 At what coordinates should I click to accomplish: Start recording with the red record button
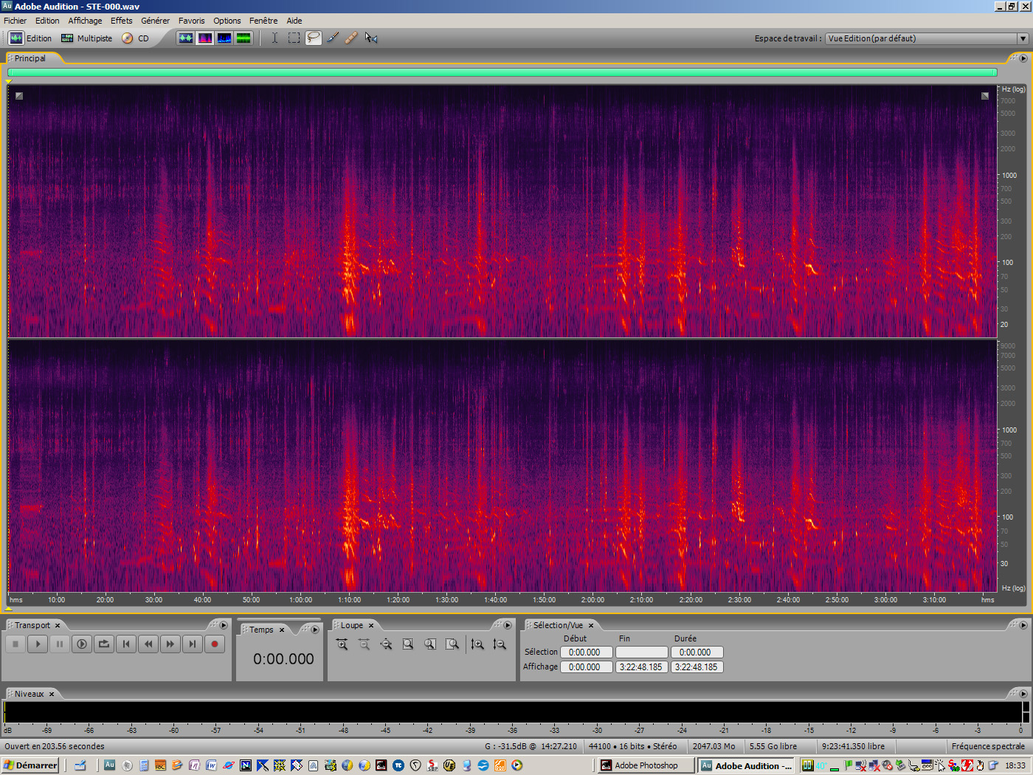click(x=214, y=644)
